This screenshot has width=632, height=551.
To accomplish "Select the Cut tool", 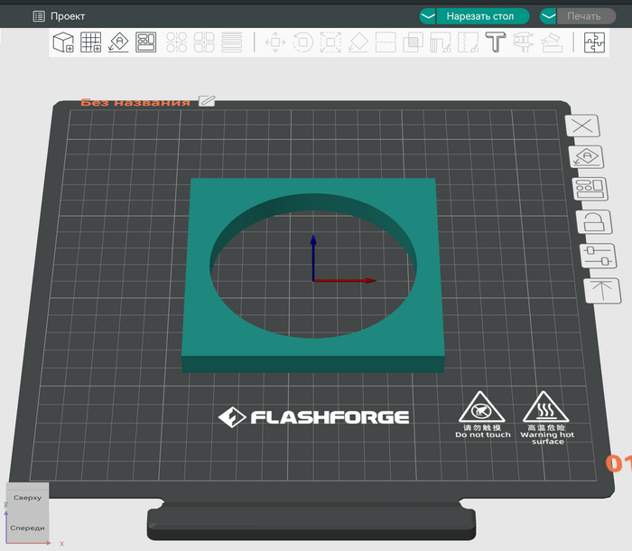I will click(x=386, y=42).
